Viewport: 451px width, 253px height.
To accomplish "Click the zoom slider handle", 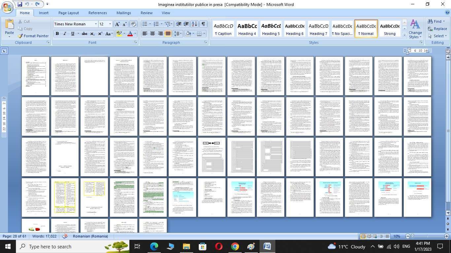I will click(412, 236).
